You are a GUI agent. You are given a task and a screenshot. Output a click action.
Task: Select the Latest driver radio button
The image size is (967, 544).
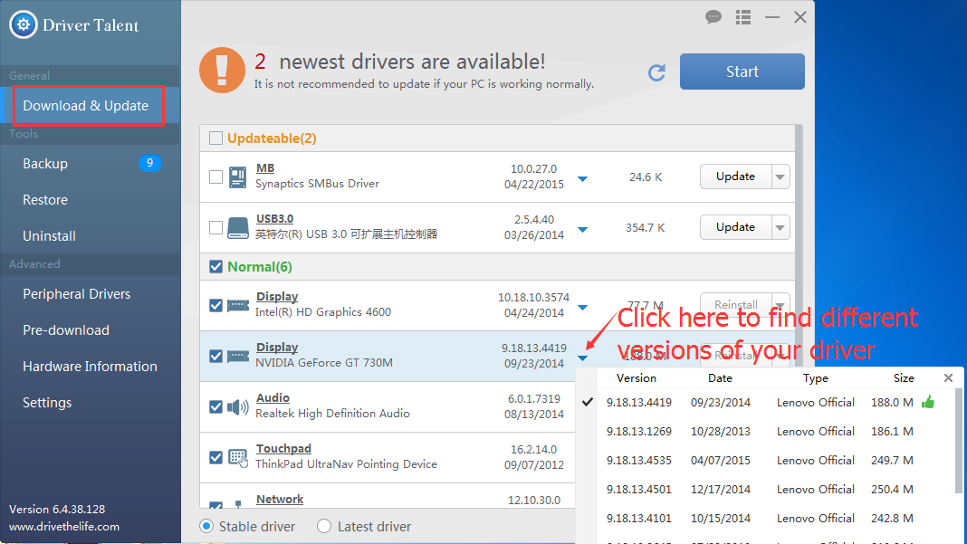tap(324, 526)
